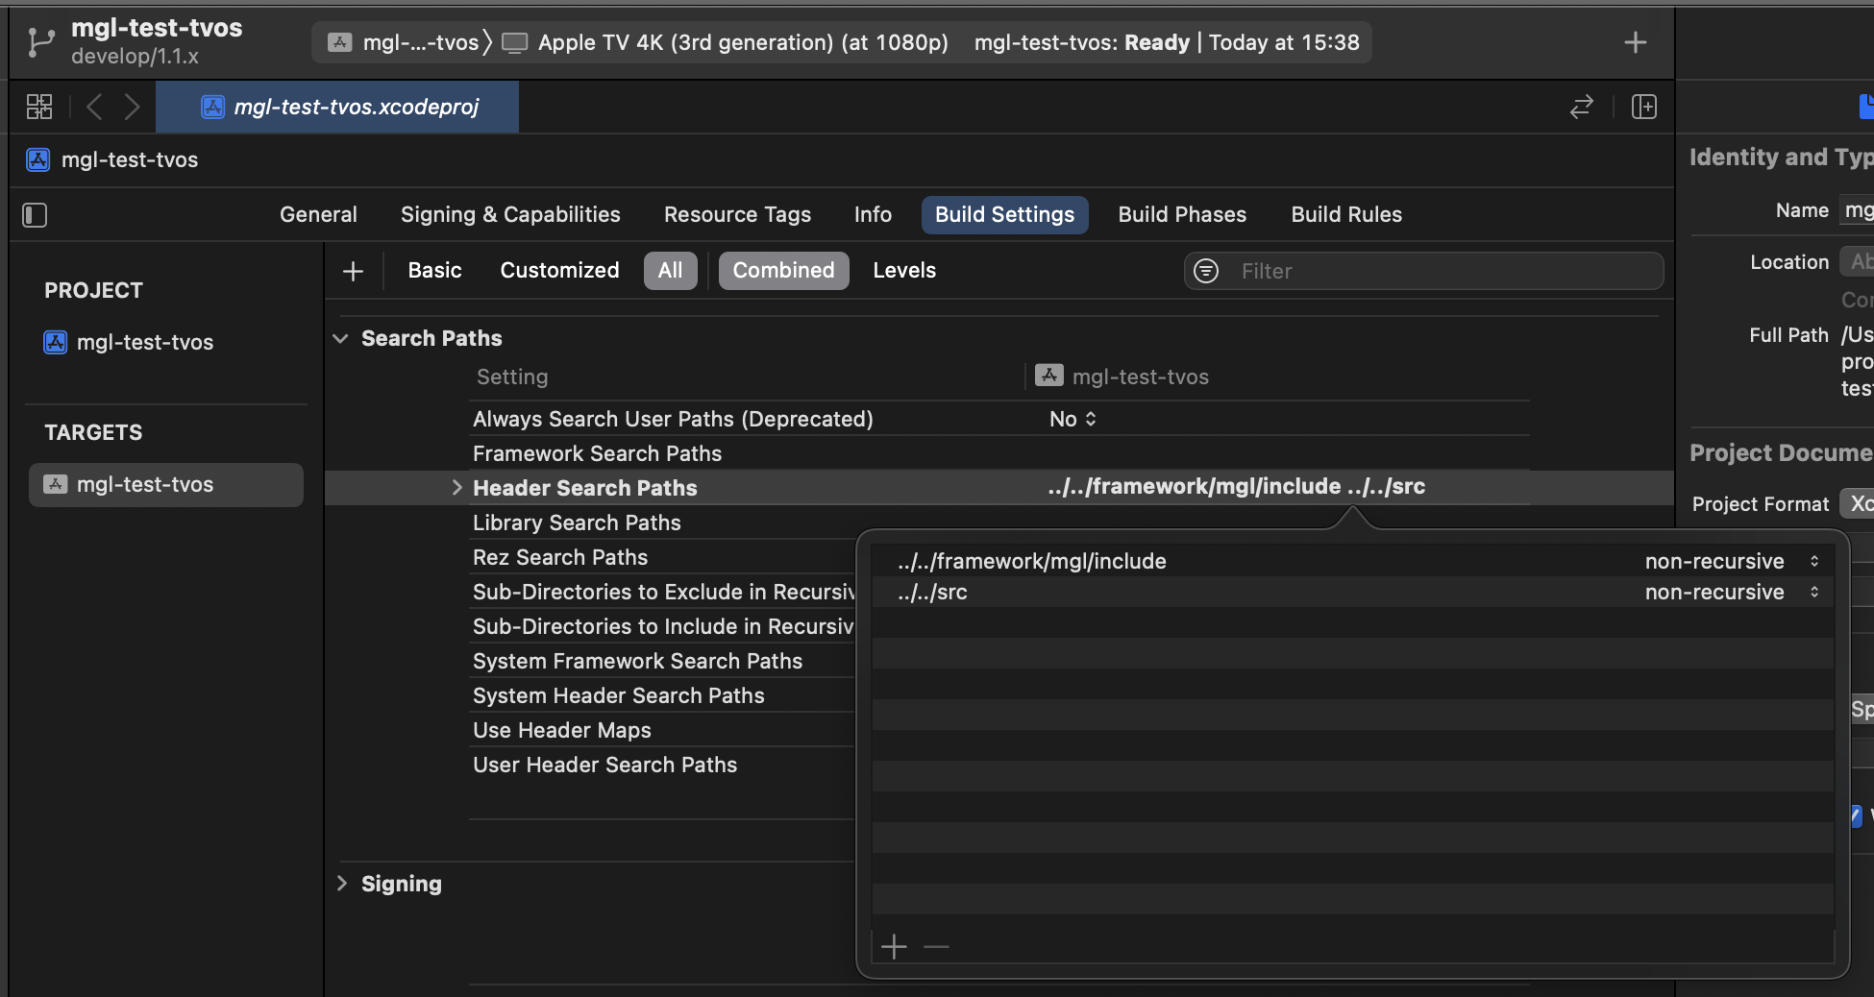Add an editor on the right

coord(1644,107)
